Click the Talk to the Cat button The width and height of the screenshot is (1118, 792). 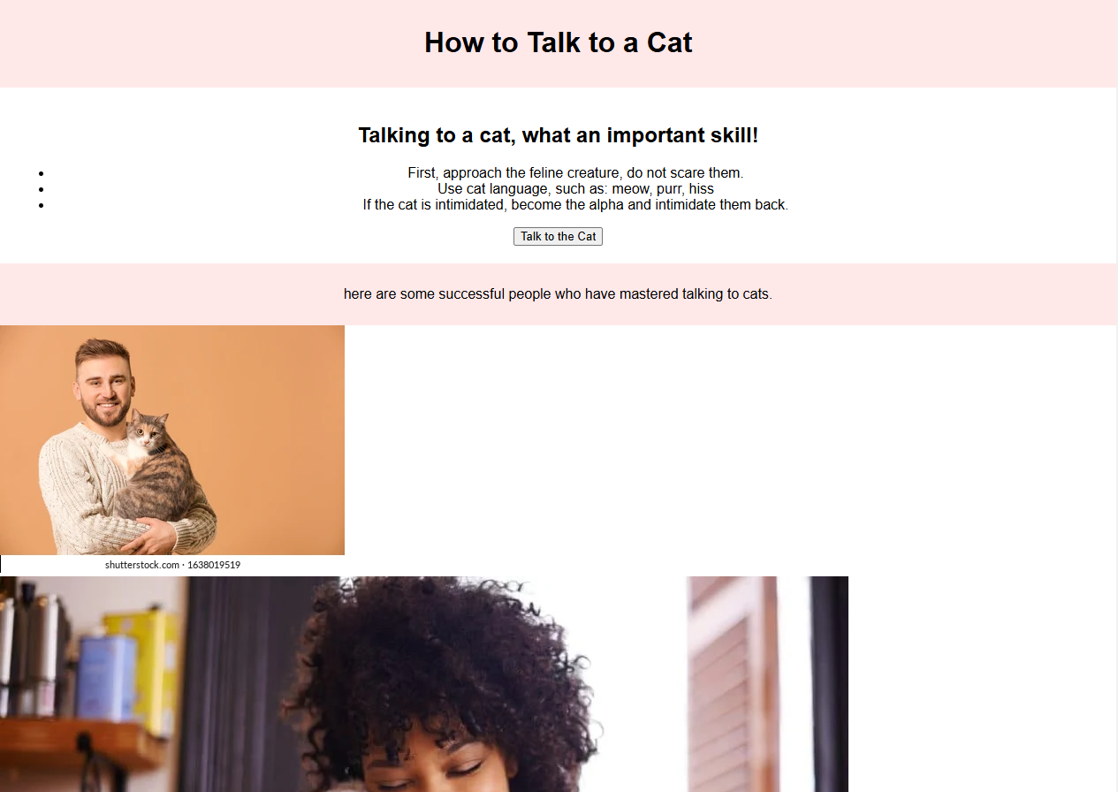pyautogui.click(x=558, y=236)
